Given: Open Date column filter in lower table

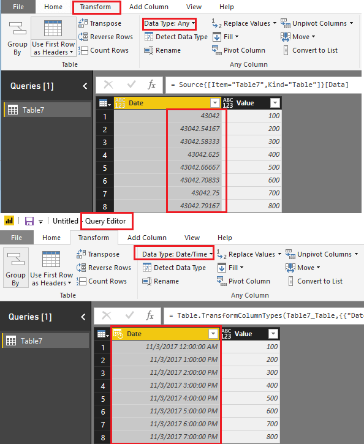Looking at the screenshot, I should tap(213, 334).
